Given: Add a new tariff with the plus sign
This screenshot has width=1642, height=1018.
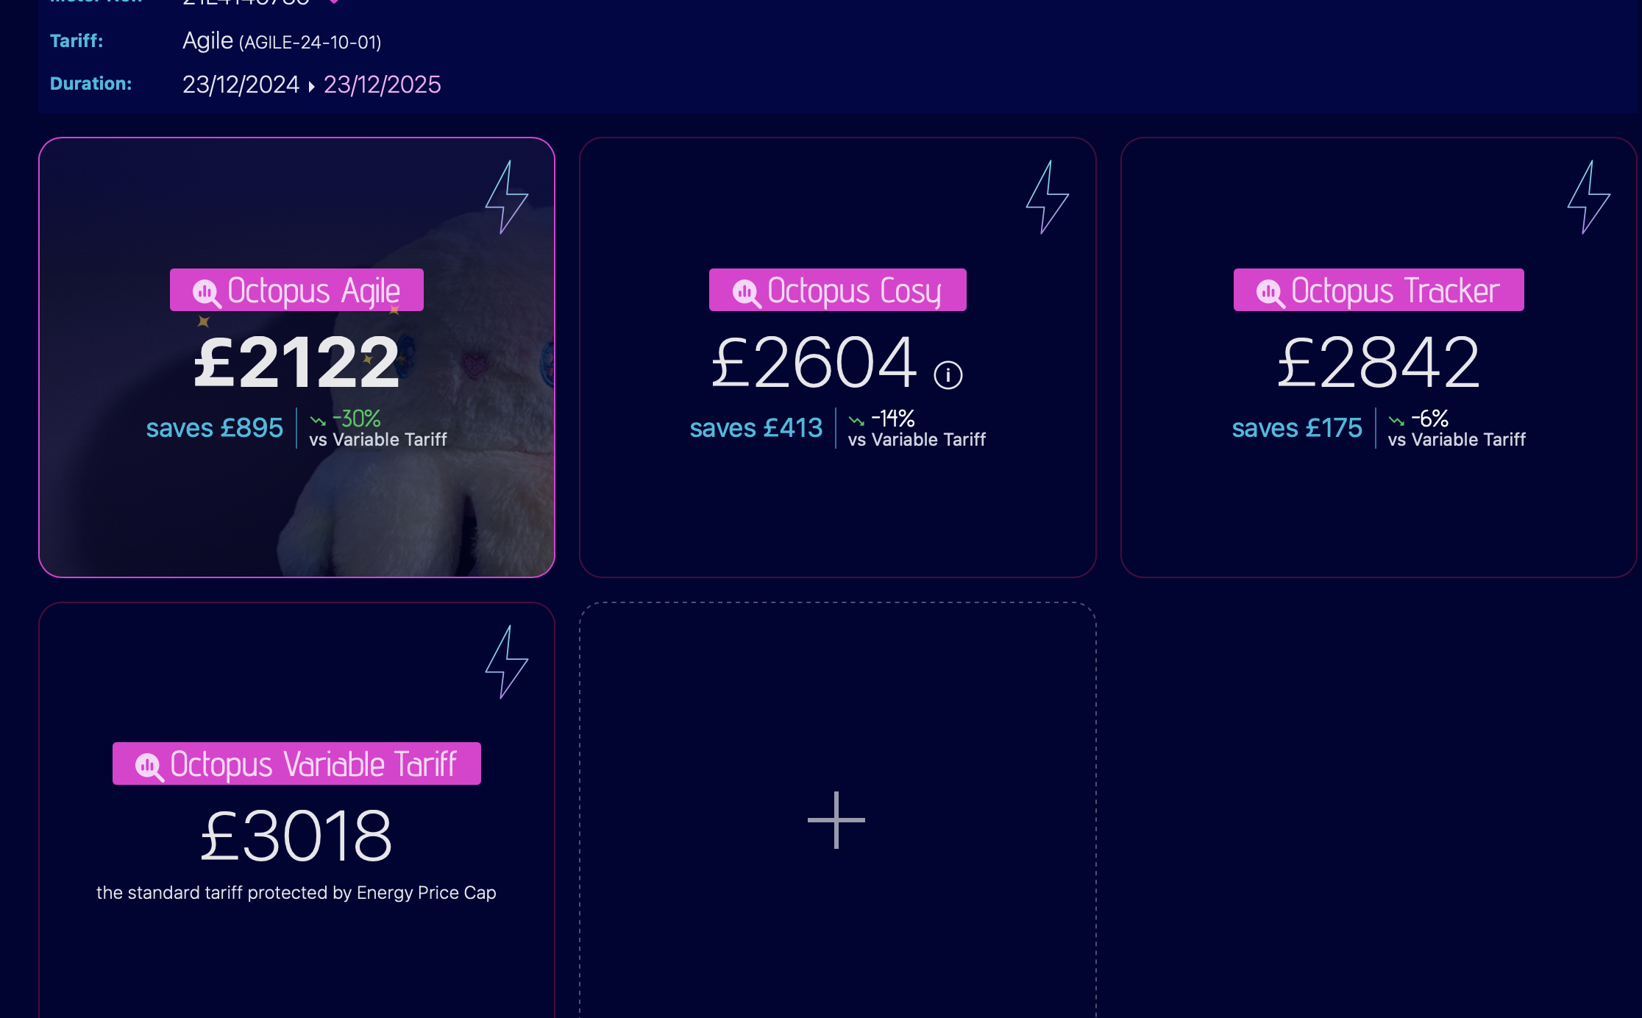Looking at the screenshot, I should tap(836, 819).
